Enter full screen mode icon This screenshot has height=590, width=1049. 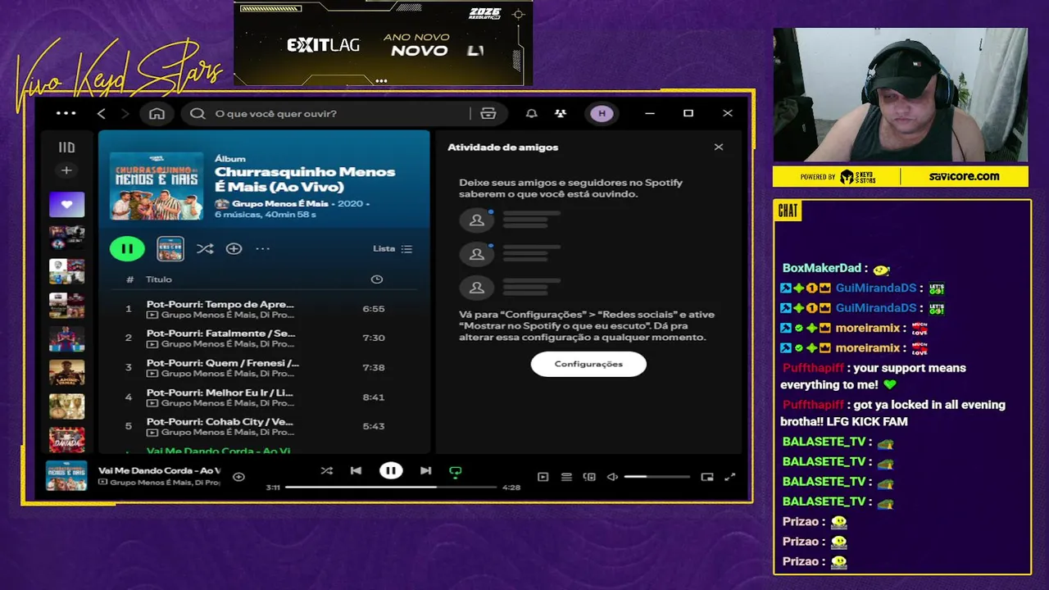tap(730, 477)
